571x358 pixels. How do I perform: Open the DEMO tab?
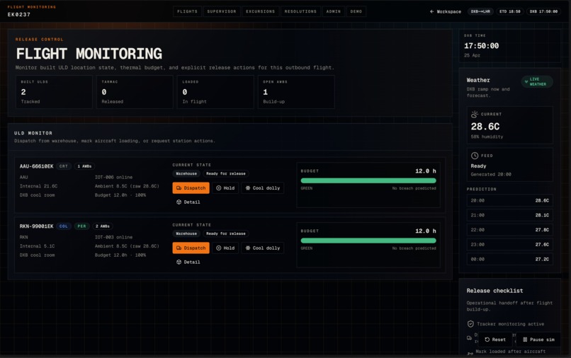coord(356,11)
